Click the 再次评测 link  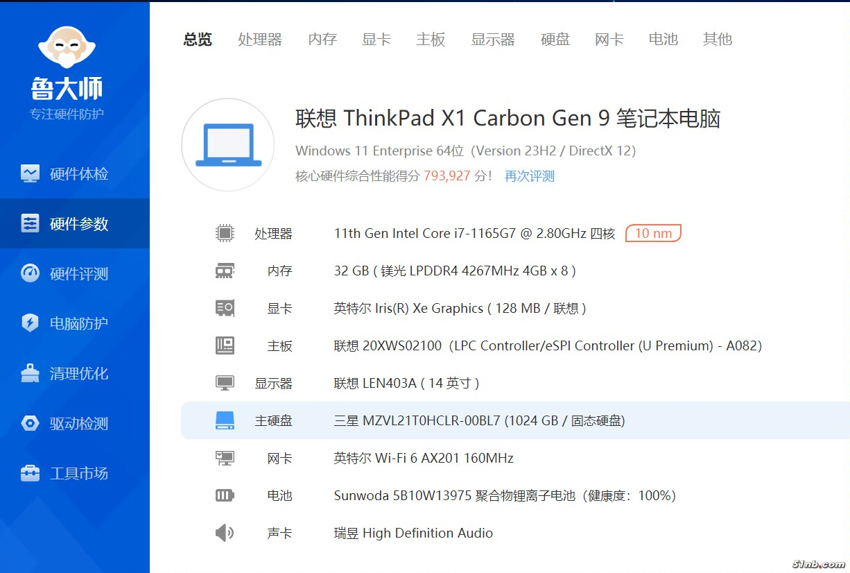530,176
